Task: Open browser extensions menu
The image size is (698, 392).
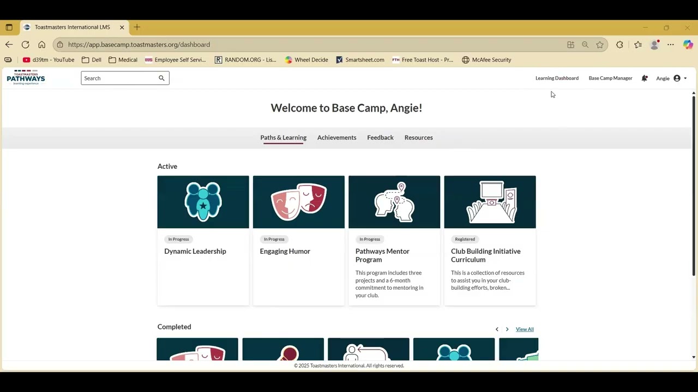Action: click(619, 45)
